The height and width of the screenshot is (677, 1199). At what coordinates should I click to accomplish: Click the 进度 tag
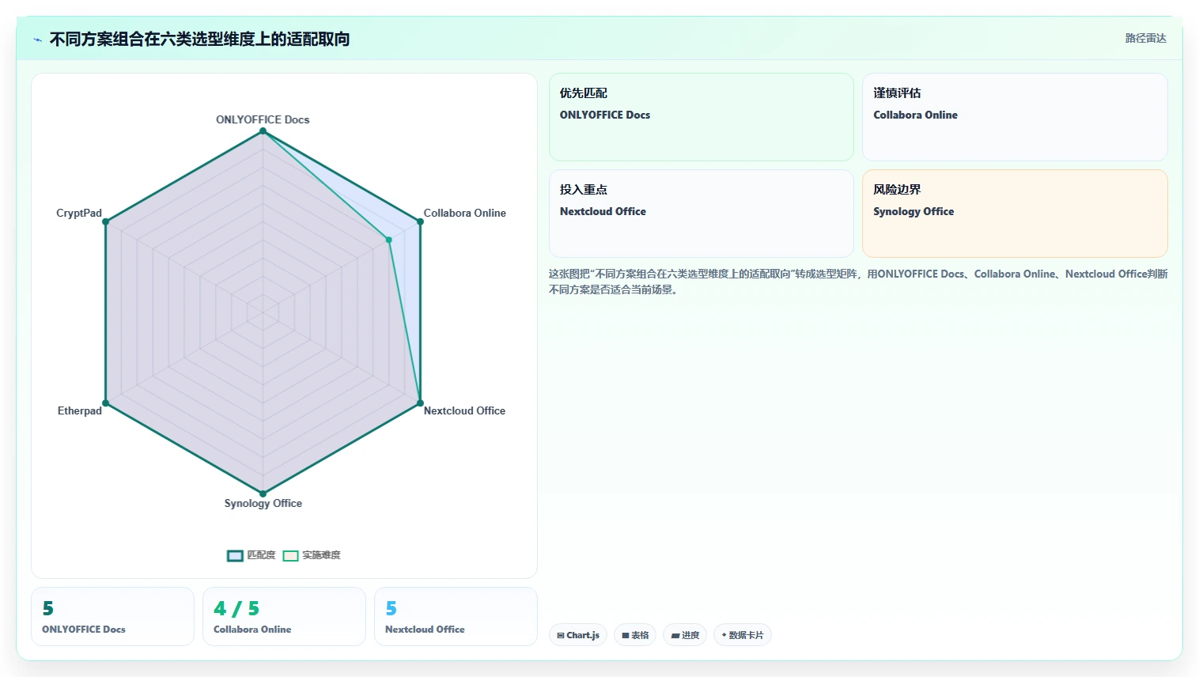[685, 635]
